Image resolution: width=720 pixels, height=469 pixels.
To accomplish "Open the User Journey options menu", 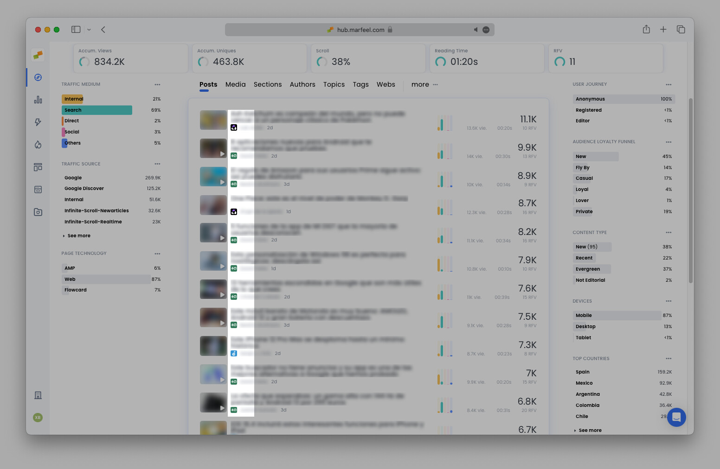I will [669, 84].
